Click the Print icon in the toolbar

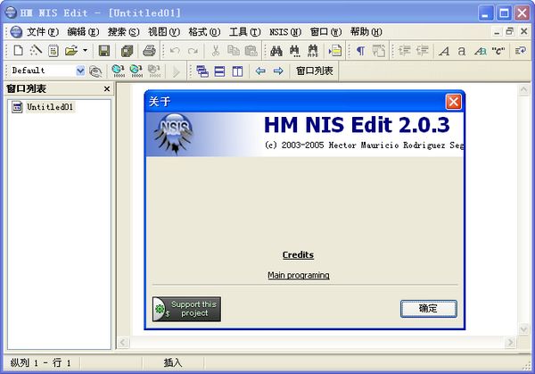point(149,51)
